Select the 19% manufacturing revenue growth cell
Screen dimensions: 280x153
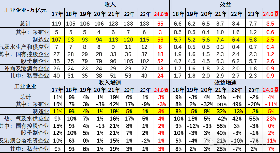click(x=114, y=111)
